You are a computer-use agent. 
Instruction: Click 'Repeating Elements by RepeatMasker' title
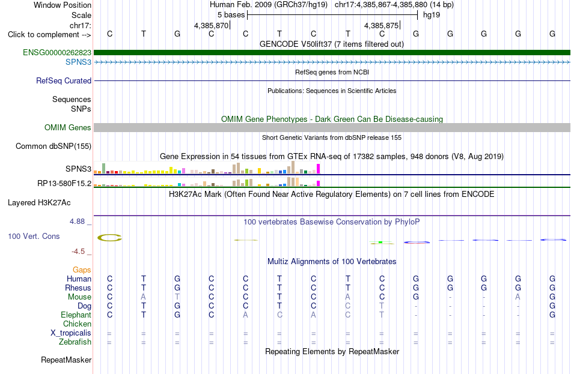(x=332, y=351)
